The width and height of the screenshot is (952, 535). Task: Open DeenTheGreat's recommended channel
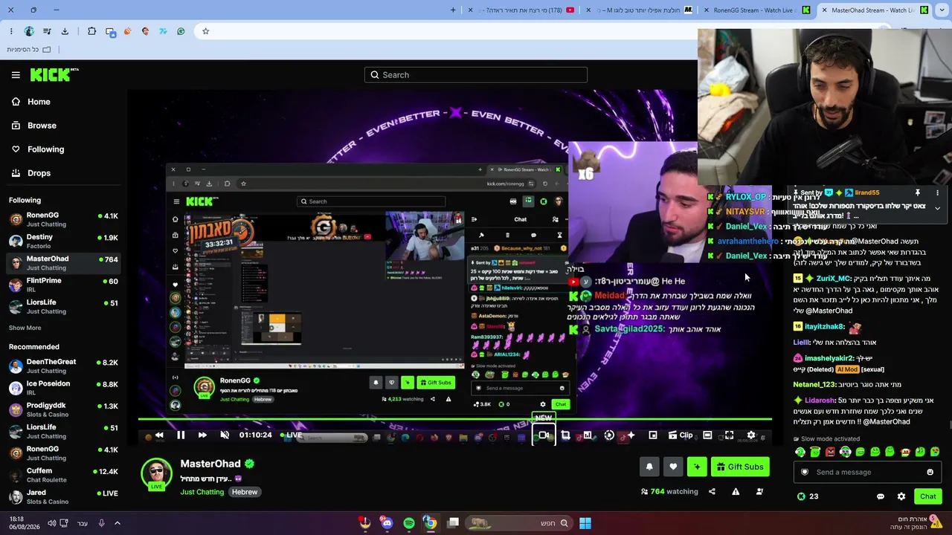[64, 366]
